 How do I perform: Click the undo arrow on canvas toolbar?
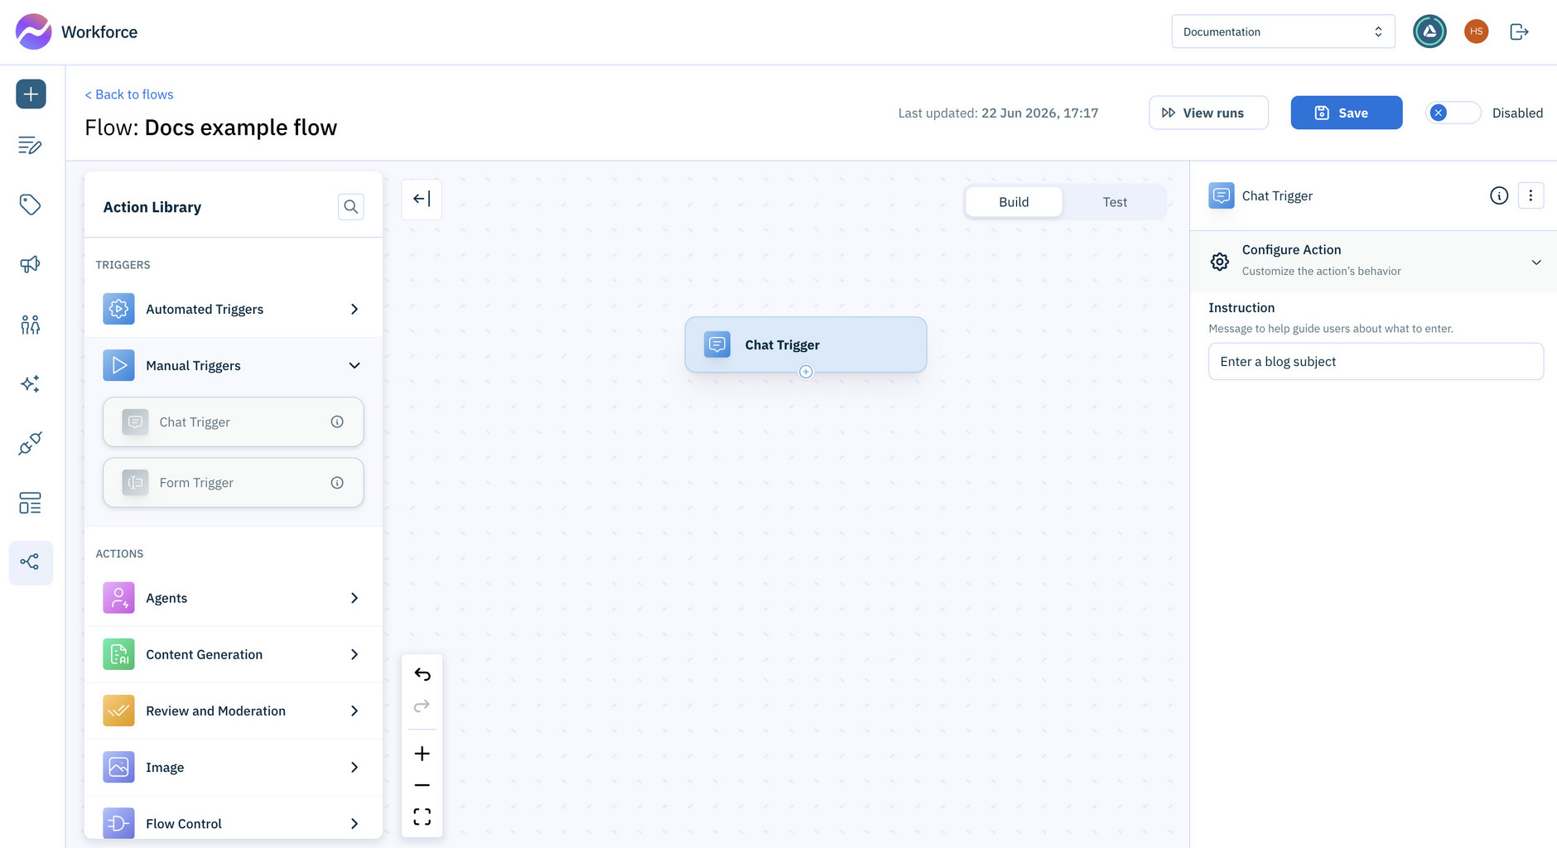click(422, 674)
